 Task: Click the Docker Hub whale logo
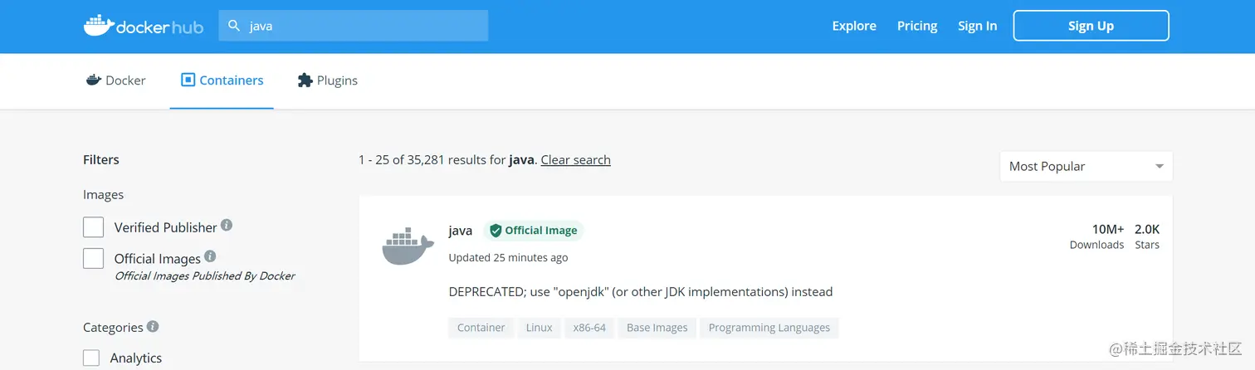144,26
